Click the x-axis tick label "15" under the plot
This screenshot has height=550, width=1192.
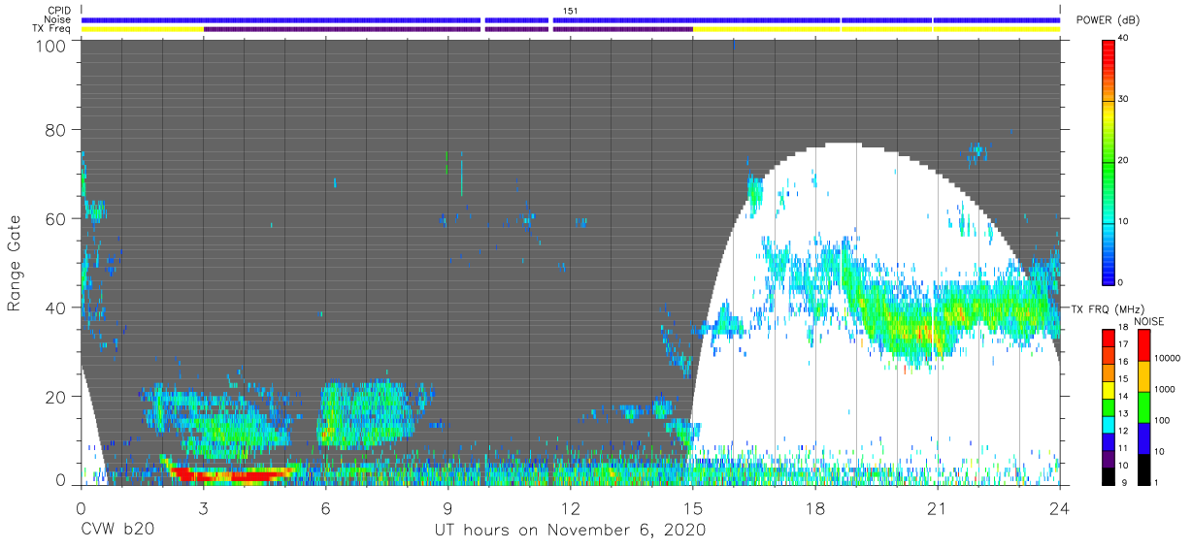[x=693, y=507]
